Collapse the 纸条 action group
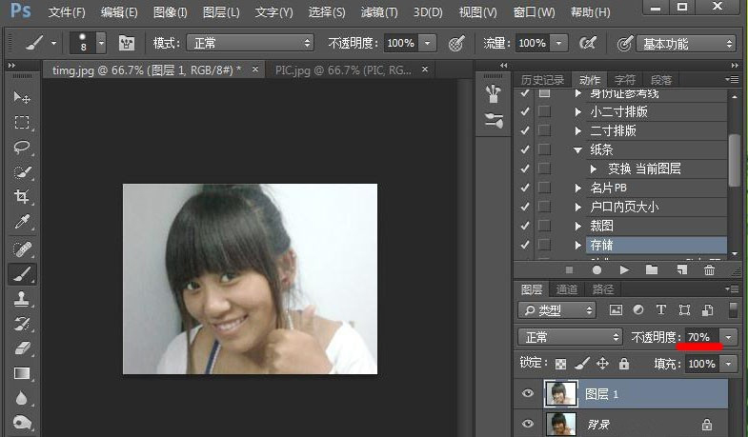This screenshot has width=748, height=437. 577,149
